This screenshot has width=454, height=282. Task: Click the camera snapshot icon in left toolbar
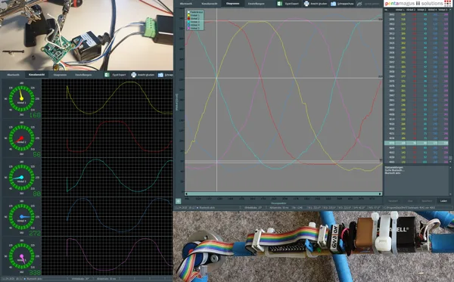pyautogui.click(x=160, y=75)
